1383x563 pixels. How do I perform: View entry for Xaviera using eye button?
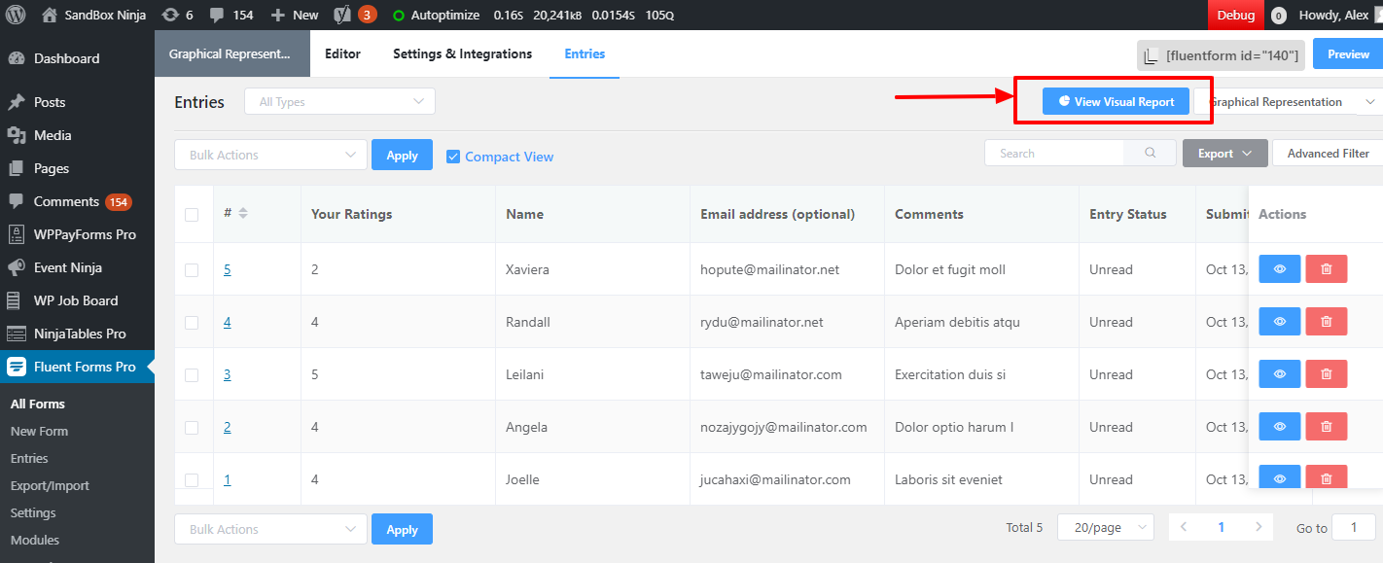1280,269
